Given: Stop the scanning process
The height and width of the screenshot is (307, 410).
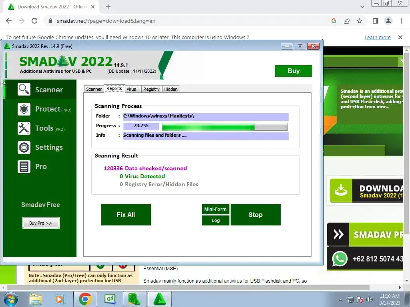Looking at the screenshot, I should [255, 215].
